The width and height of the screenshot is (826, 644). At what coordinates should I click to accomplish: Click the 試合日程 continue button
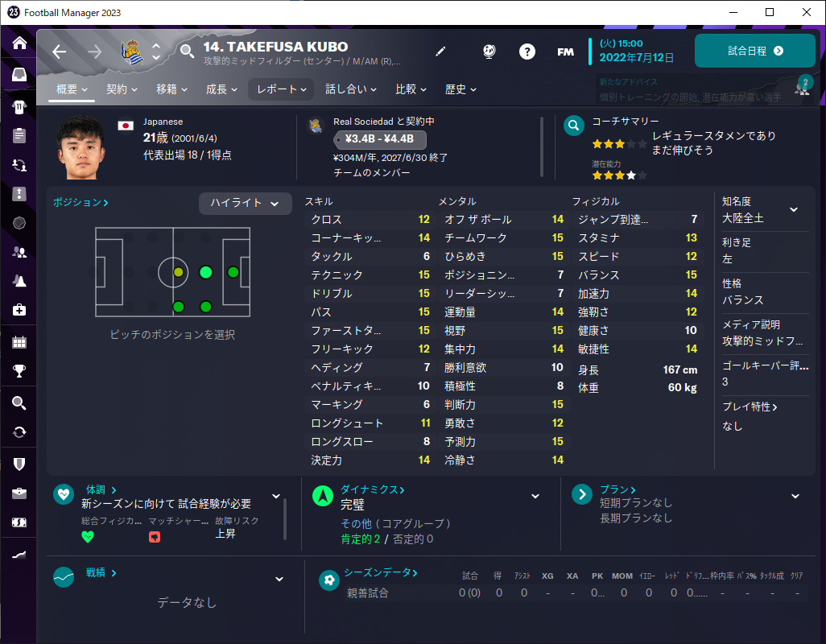click(755, 51)
